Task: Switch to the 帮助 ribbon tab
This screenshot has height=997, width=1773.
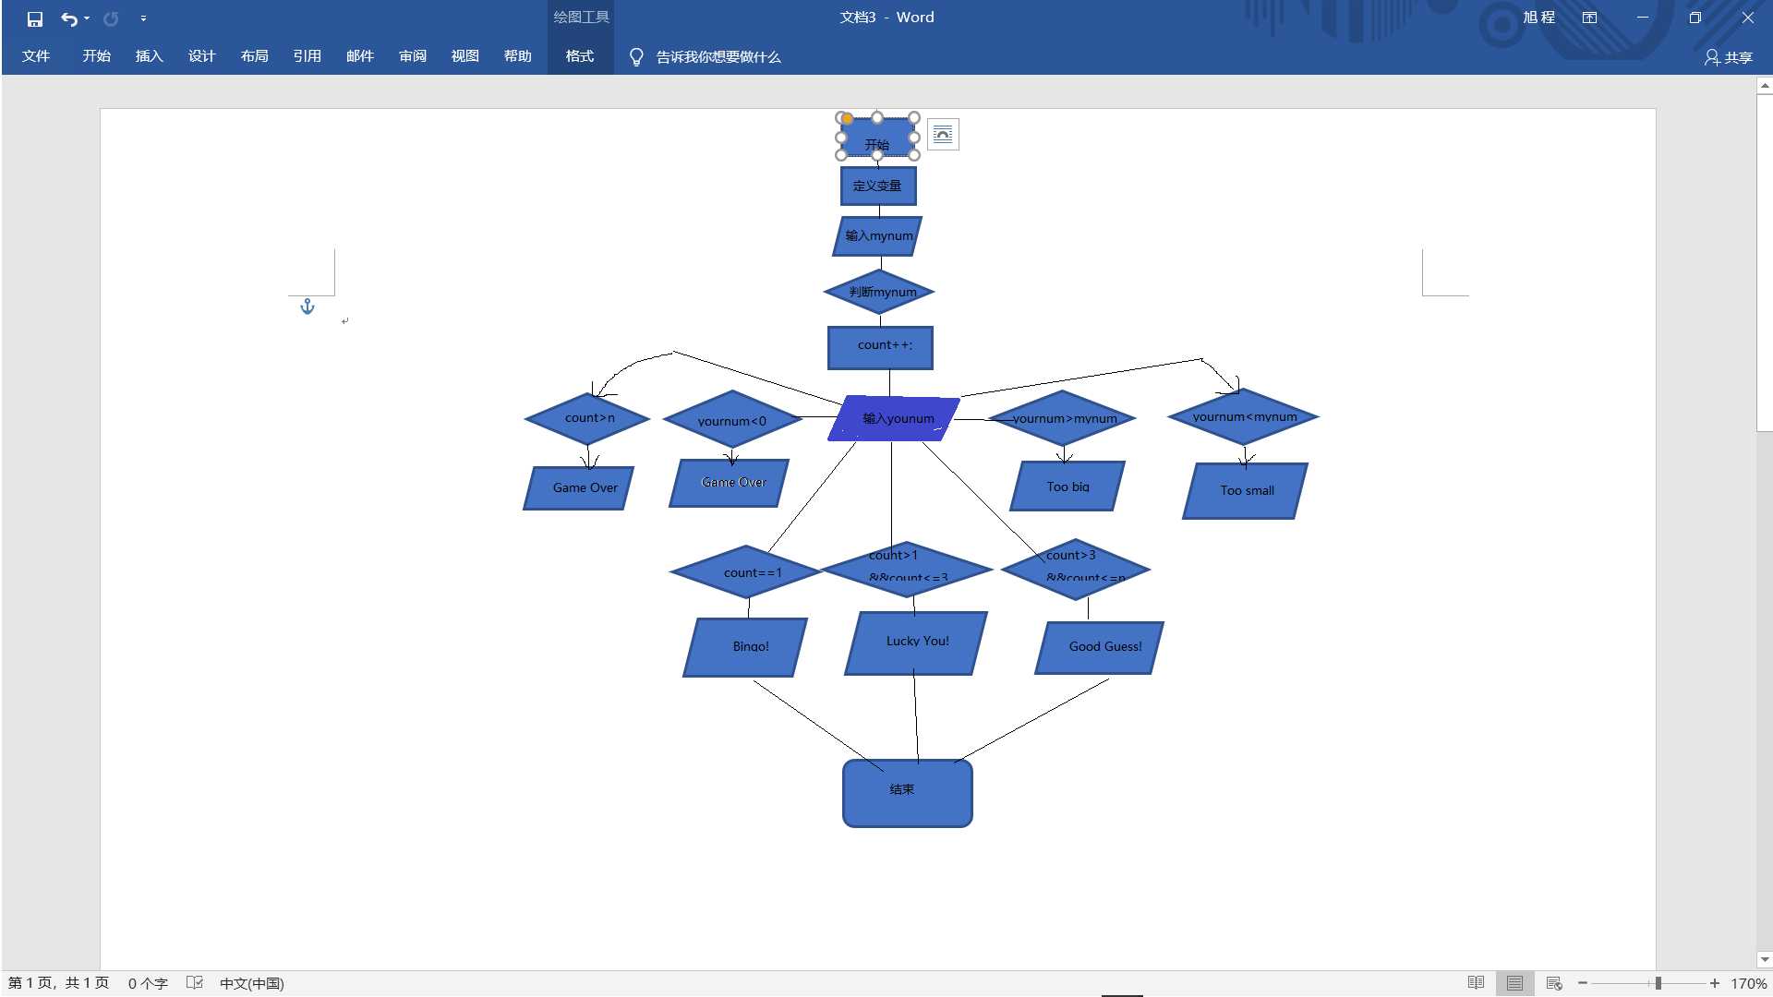Action: coord(517,56)
